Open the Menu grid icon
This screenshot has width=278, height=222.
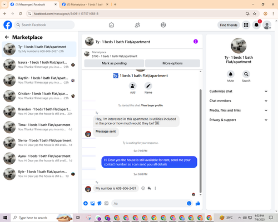(x=246, y=25)
